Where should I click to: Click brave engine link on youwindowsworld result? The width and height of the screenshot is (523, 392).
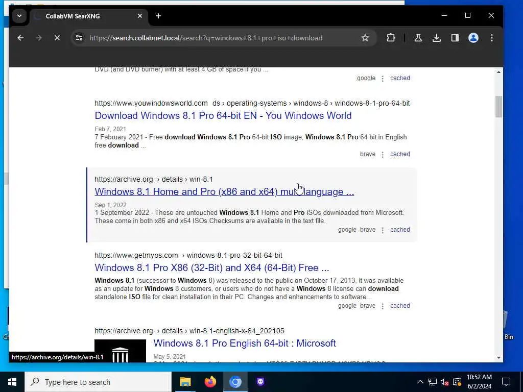[x=368, y=154]
